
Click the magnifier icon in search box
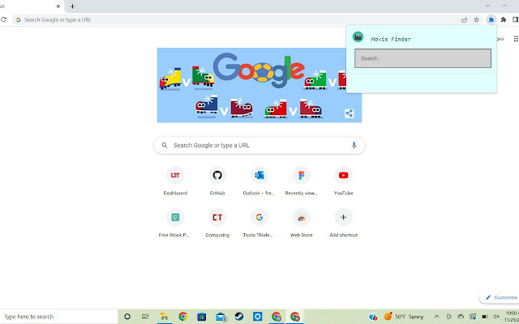[164, 145]
